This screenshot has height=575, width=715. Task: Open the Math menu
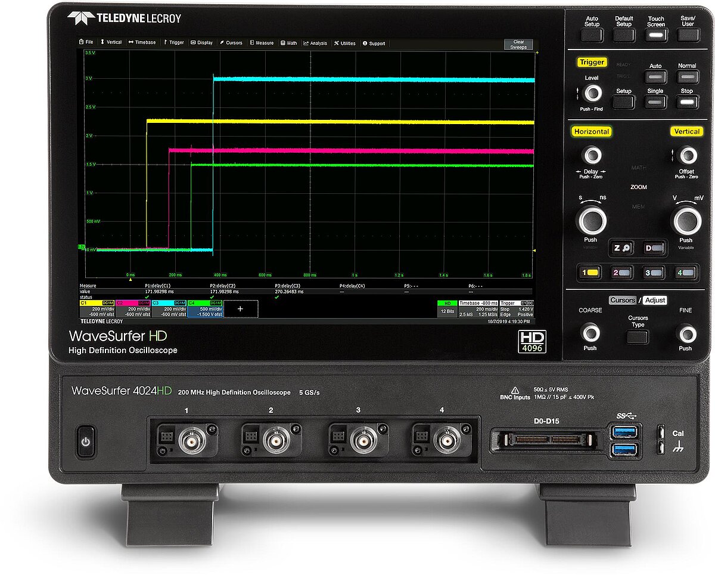289,43
